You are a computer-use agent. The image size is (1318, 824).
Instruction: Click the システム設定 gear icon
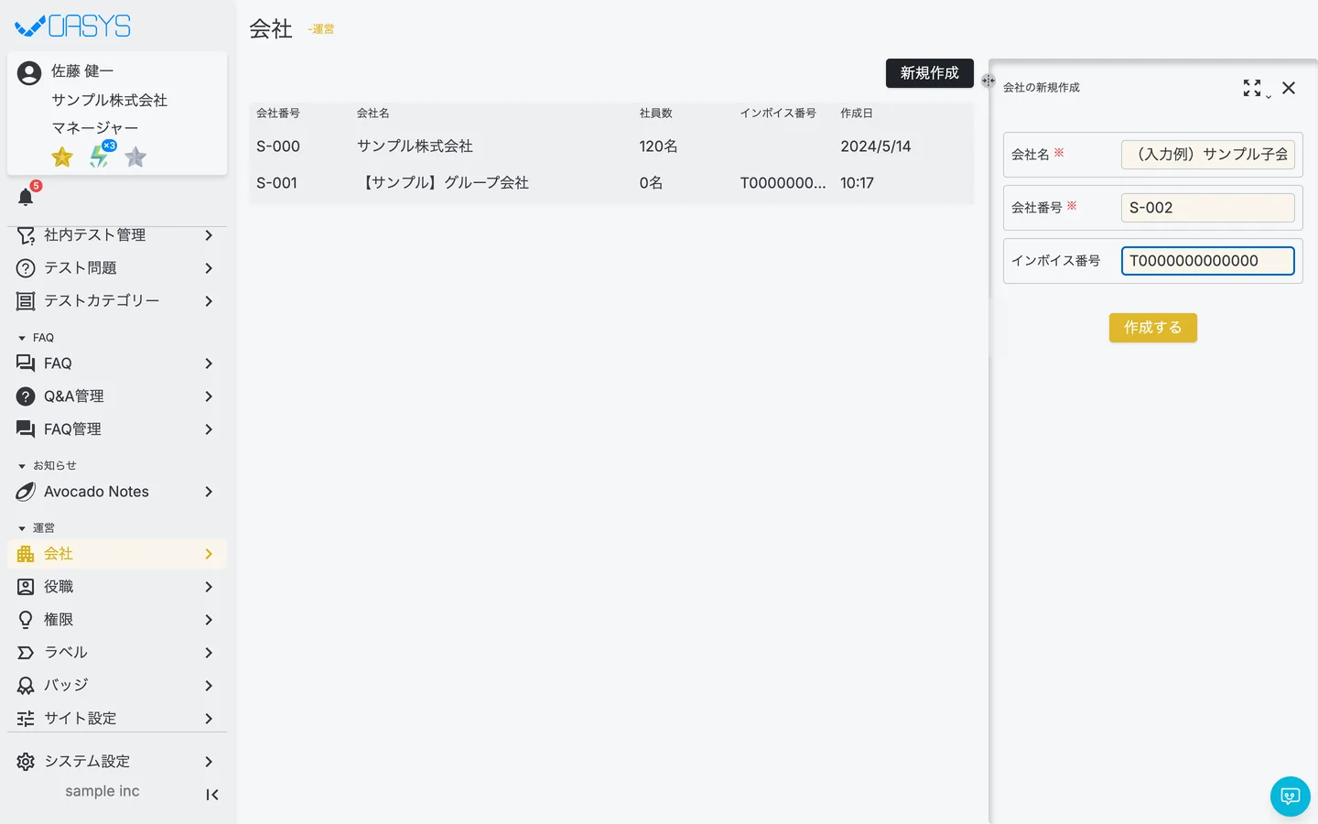(26, 762)
